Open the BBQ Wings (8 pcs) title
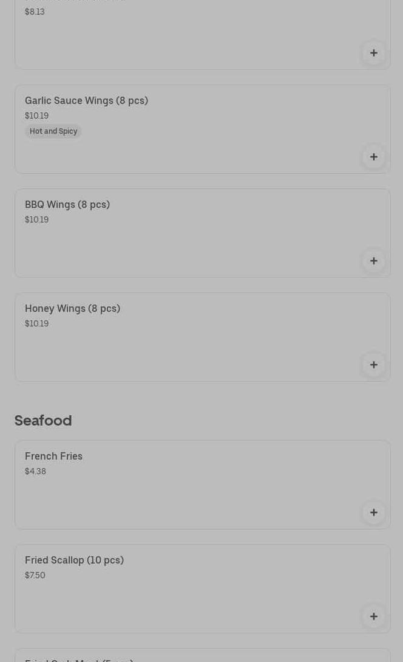The image size is (403, 662). [x=67, y=204]
